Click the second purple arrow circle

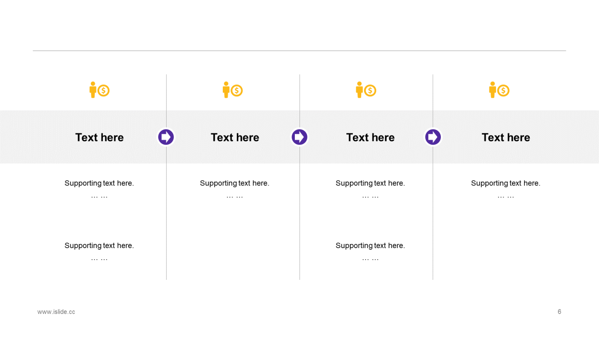coord(299,137)
